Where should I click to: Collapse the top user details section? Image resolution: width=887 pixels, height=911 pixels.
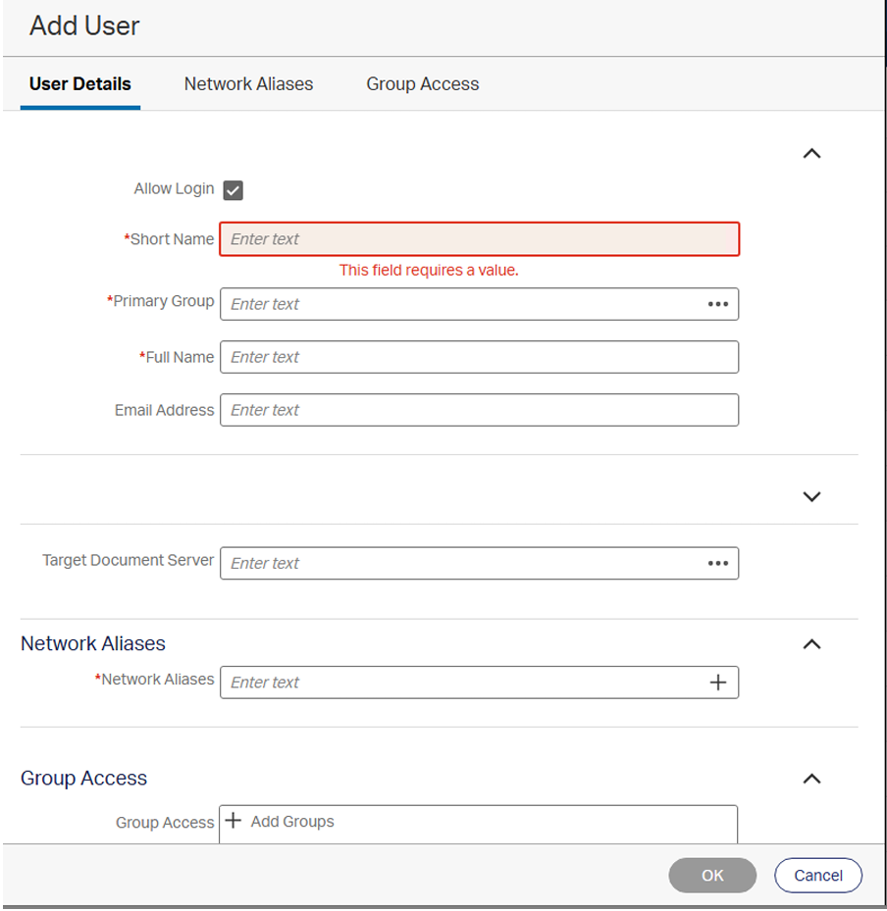pos(811,153)
